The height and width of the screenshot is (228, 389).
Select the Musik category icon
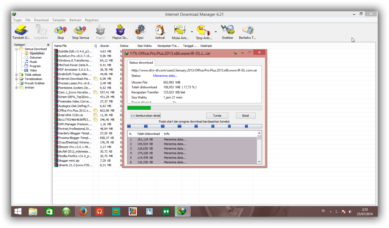(x=27, y=62)
